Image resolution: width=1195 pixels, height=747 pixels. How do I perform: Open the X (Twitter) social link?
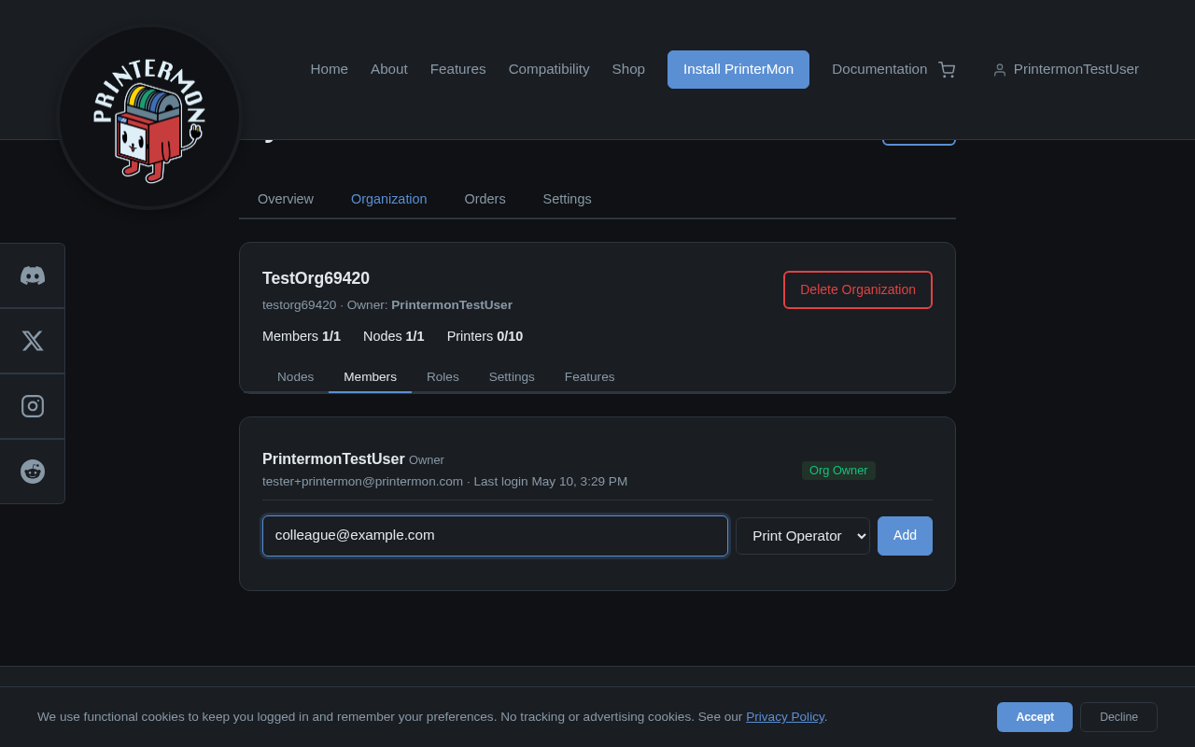point(33,341)
